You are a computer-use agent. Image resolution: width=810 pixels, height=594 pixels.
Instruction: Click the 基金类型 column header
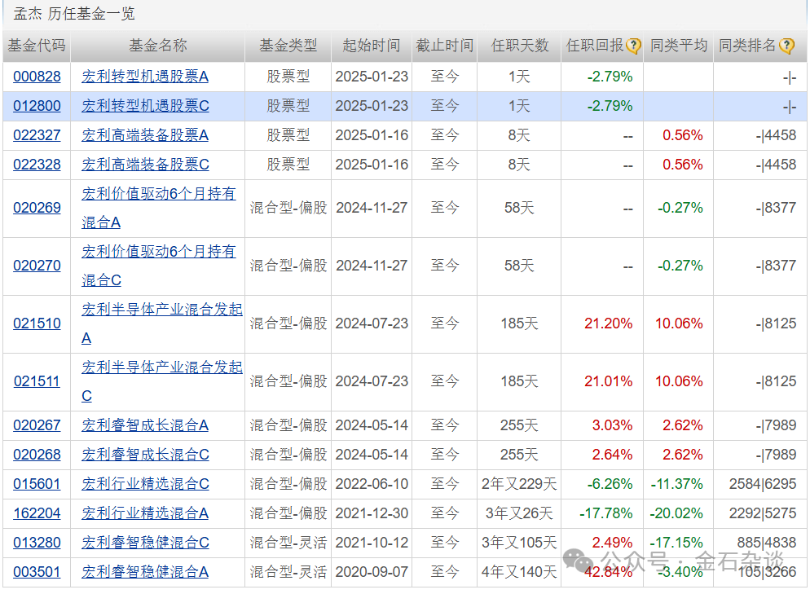[x=288, y=46]
